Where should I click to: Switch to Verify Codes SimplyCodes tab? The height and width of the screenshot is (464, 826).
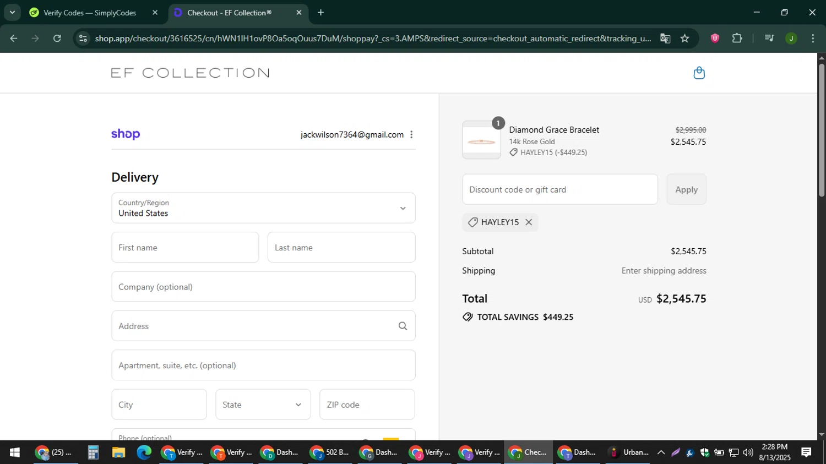[x=90, y=13]
